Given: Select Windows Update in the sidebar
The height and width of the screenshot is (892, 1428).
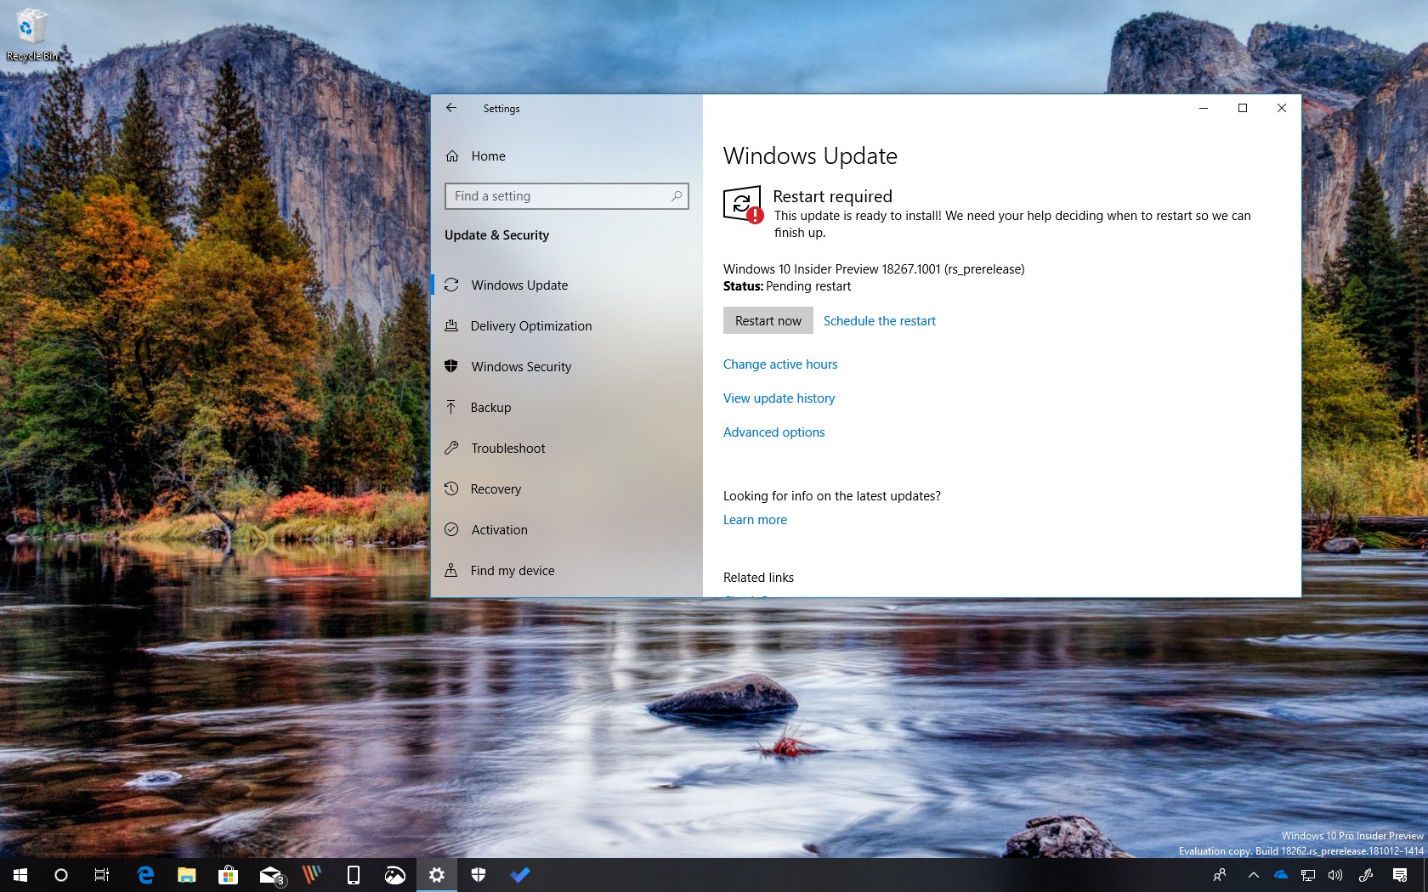Looking at the screenshot, I should click(519, 285).
